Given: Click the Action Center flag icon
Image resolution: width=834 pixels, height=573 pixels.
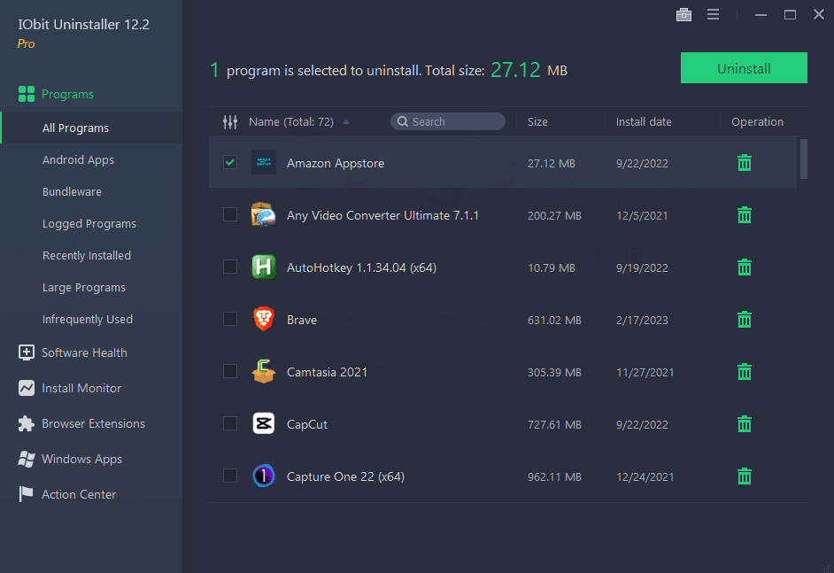Looking at the screenshot, I should click(26, 494).
